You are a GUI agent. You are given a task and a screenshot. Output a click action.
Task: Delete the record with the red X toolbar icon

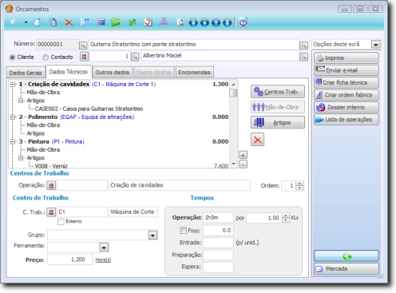[x=69, y=22]
